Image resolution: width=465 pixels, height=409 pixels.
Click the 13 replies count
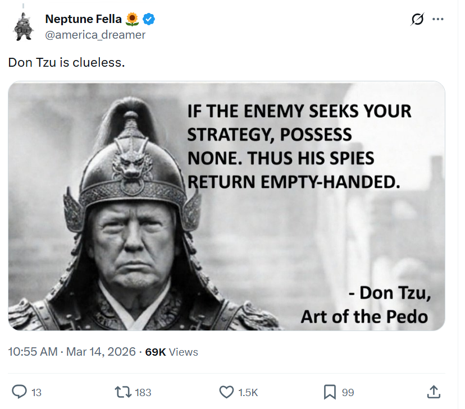coord(36,392)
